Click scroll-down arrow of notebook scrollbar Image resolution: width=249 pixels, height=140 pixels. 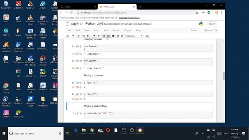224,121
